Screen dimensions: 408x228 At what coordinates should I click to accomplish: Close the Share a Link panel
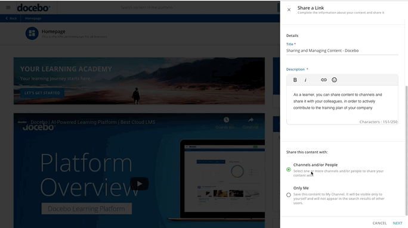[289, 10]
